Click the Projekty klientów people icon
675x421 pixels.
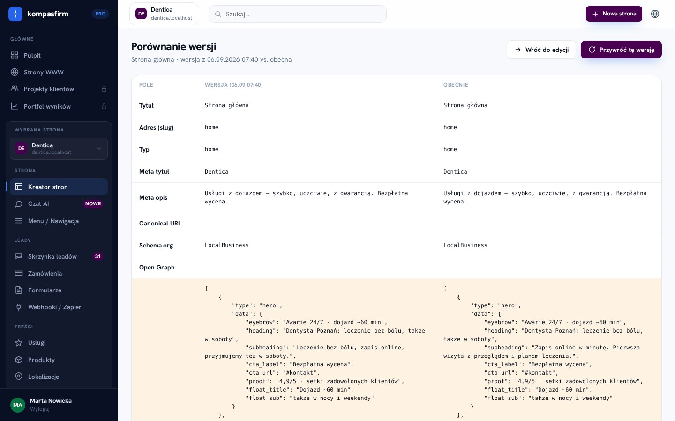pyautogui.click(x=15, y=89)
